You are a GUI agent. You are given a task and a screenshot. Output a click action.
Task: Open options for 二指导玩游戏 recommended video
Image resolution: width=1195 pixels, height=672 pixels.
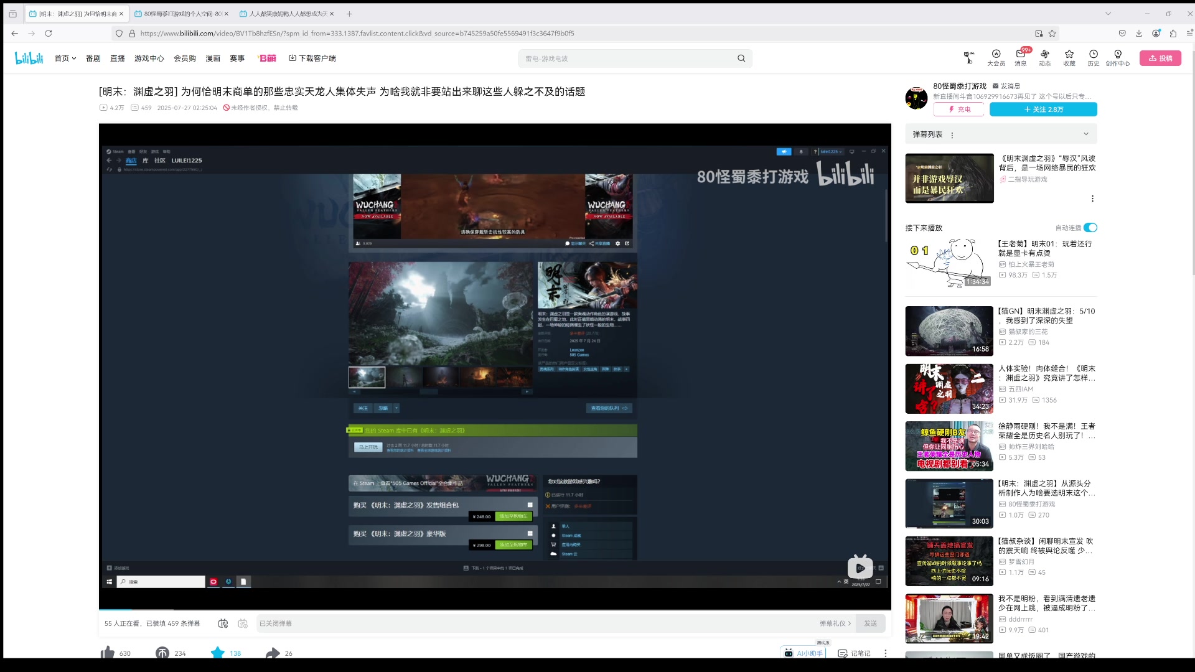pos(1092,198)
